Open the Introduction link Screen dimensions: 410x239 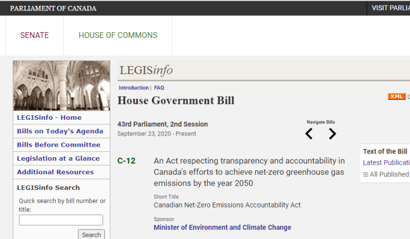click(134, 88)
